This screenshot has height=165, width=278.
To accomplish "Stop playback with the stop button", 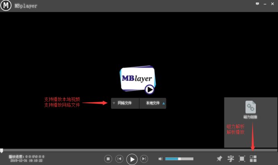I will tap(108, 159).
